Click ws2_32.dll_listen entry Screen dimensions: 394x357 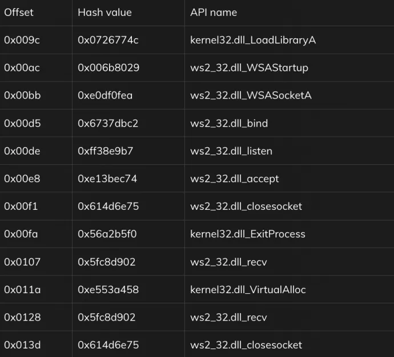[x=231, y=151]
